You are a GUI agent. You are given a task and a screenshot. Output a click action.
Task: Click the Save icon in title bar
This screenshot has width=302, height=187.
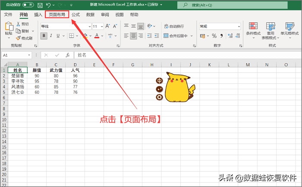[40, 5]
